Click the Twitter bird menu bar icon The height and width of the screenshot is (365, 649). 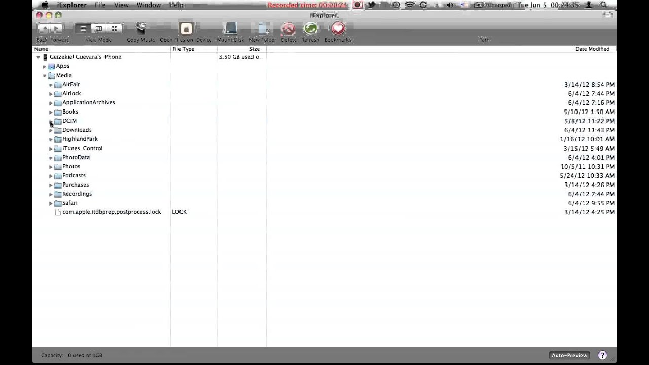coord(372,5)
